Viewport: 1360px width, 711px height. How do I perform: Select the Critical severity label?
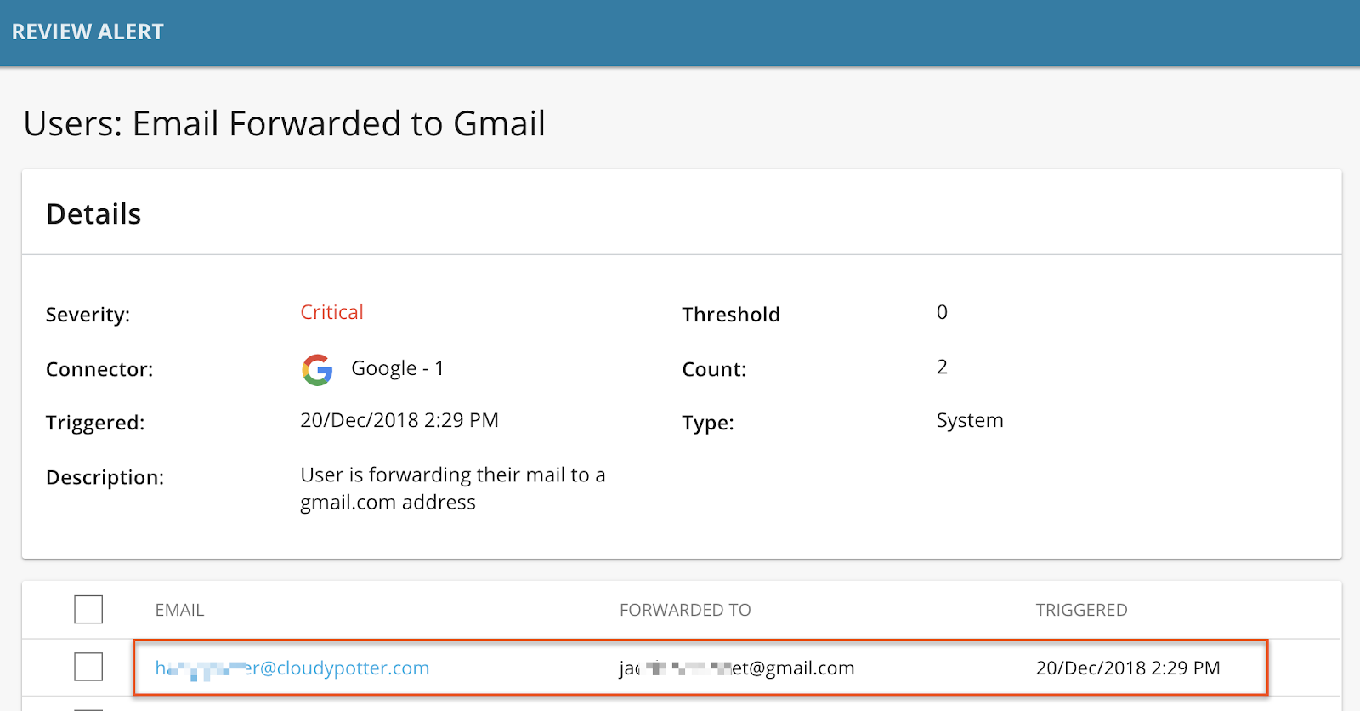pyautogui.click(x=331, y=312)
